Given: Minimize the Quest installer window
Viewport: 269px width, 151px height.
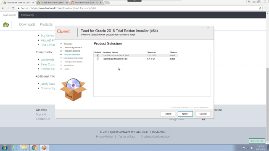Looking at the screenshot, I should coord(204,28).
